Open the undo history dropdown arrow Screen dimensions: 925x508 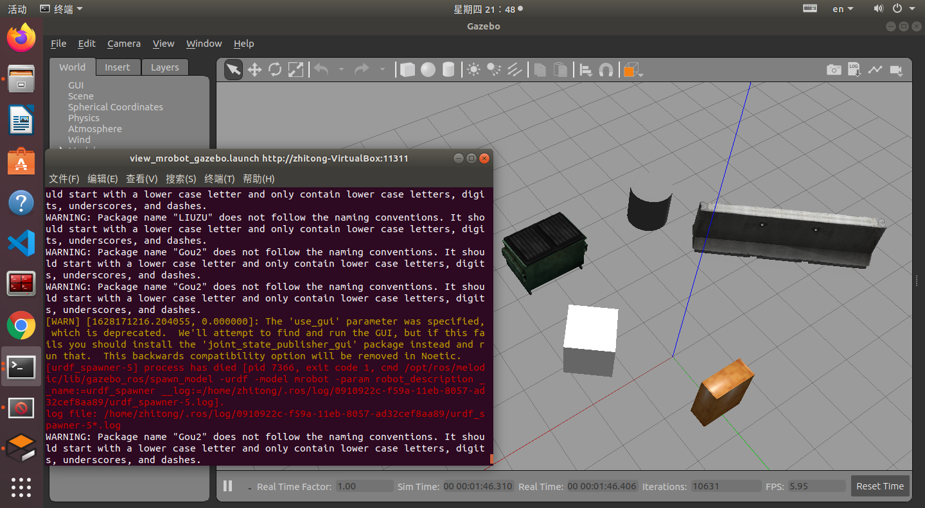(x=341, y=69)
